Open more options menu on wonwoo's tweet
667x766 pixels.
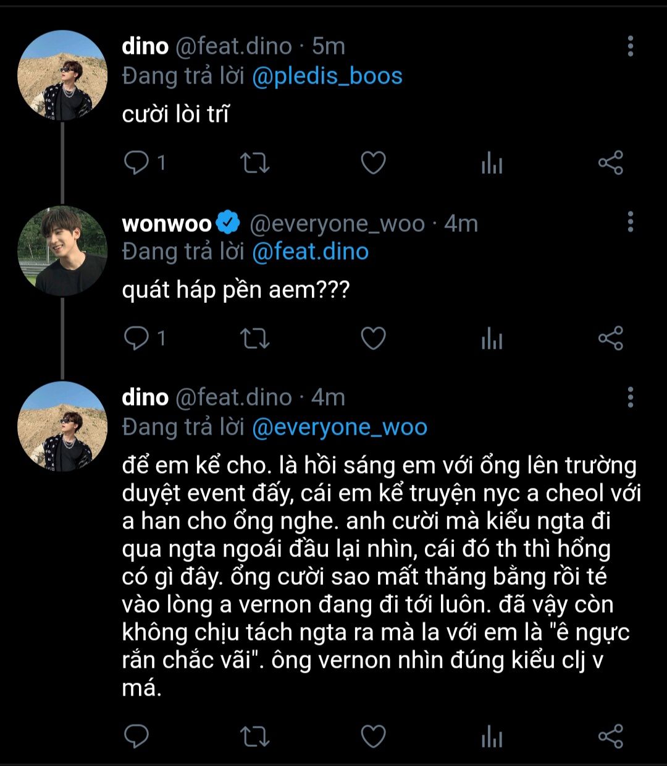(630, 222)
